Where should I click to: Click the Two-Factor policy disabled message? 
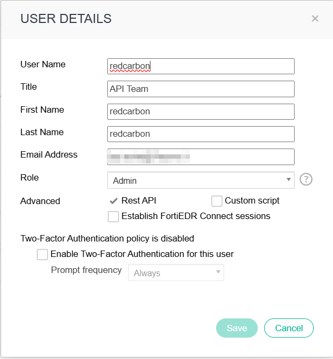pyautogui.click(x=107, y=238)
